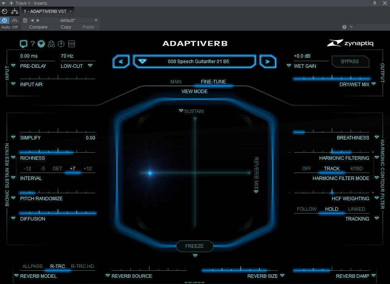Image resolution: width=390 pixels, height=284 pixels.
Task: Toggle plugin power button on
Action: point(4,20)
